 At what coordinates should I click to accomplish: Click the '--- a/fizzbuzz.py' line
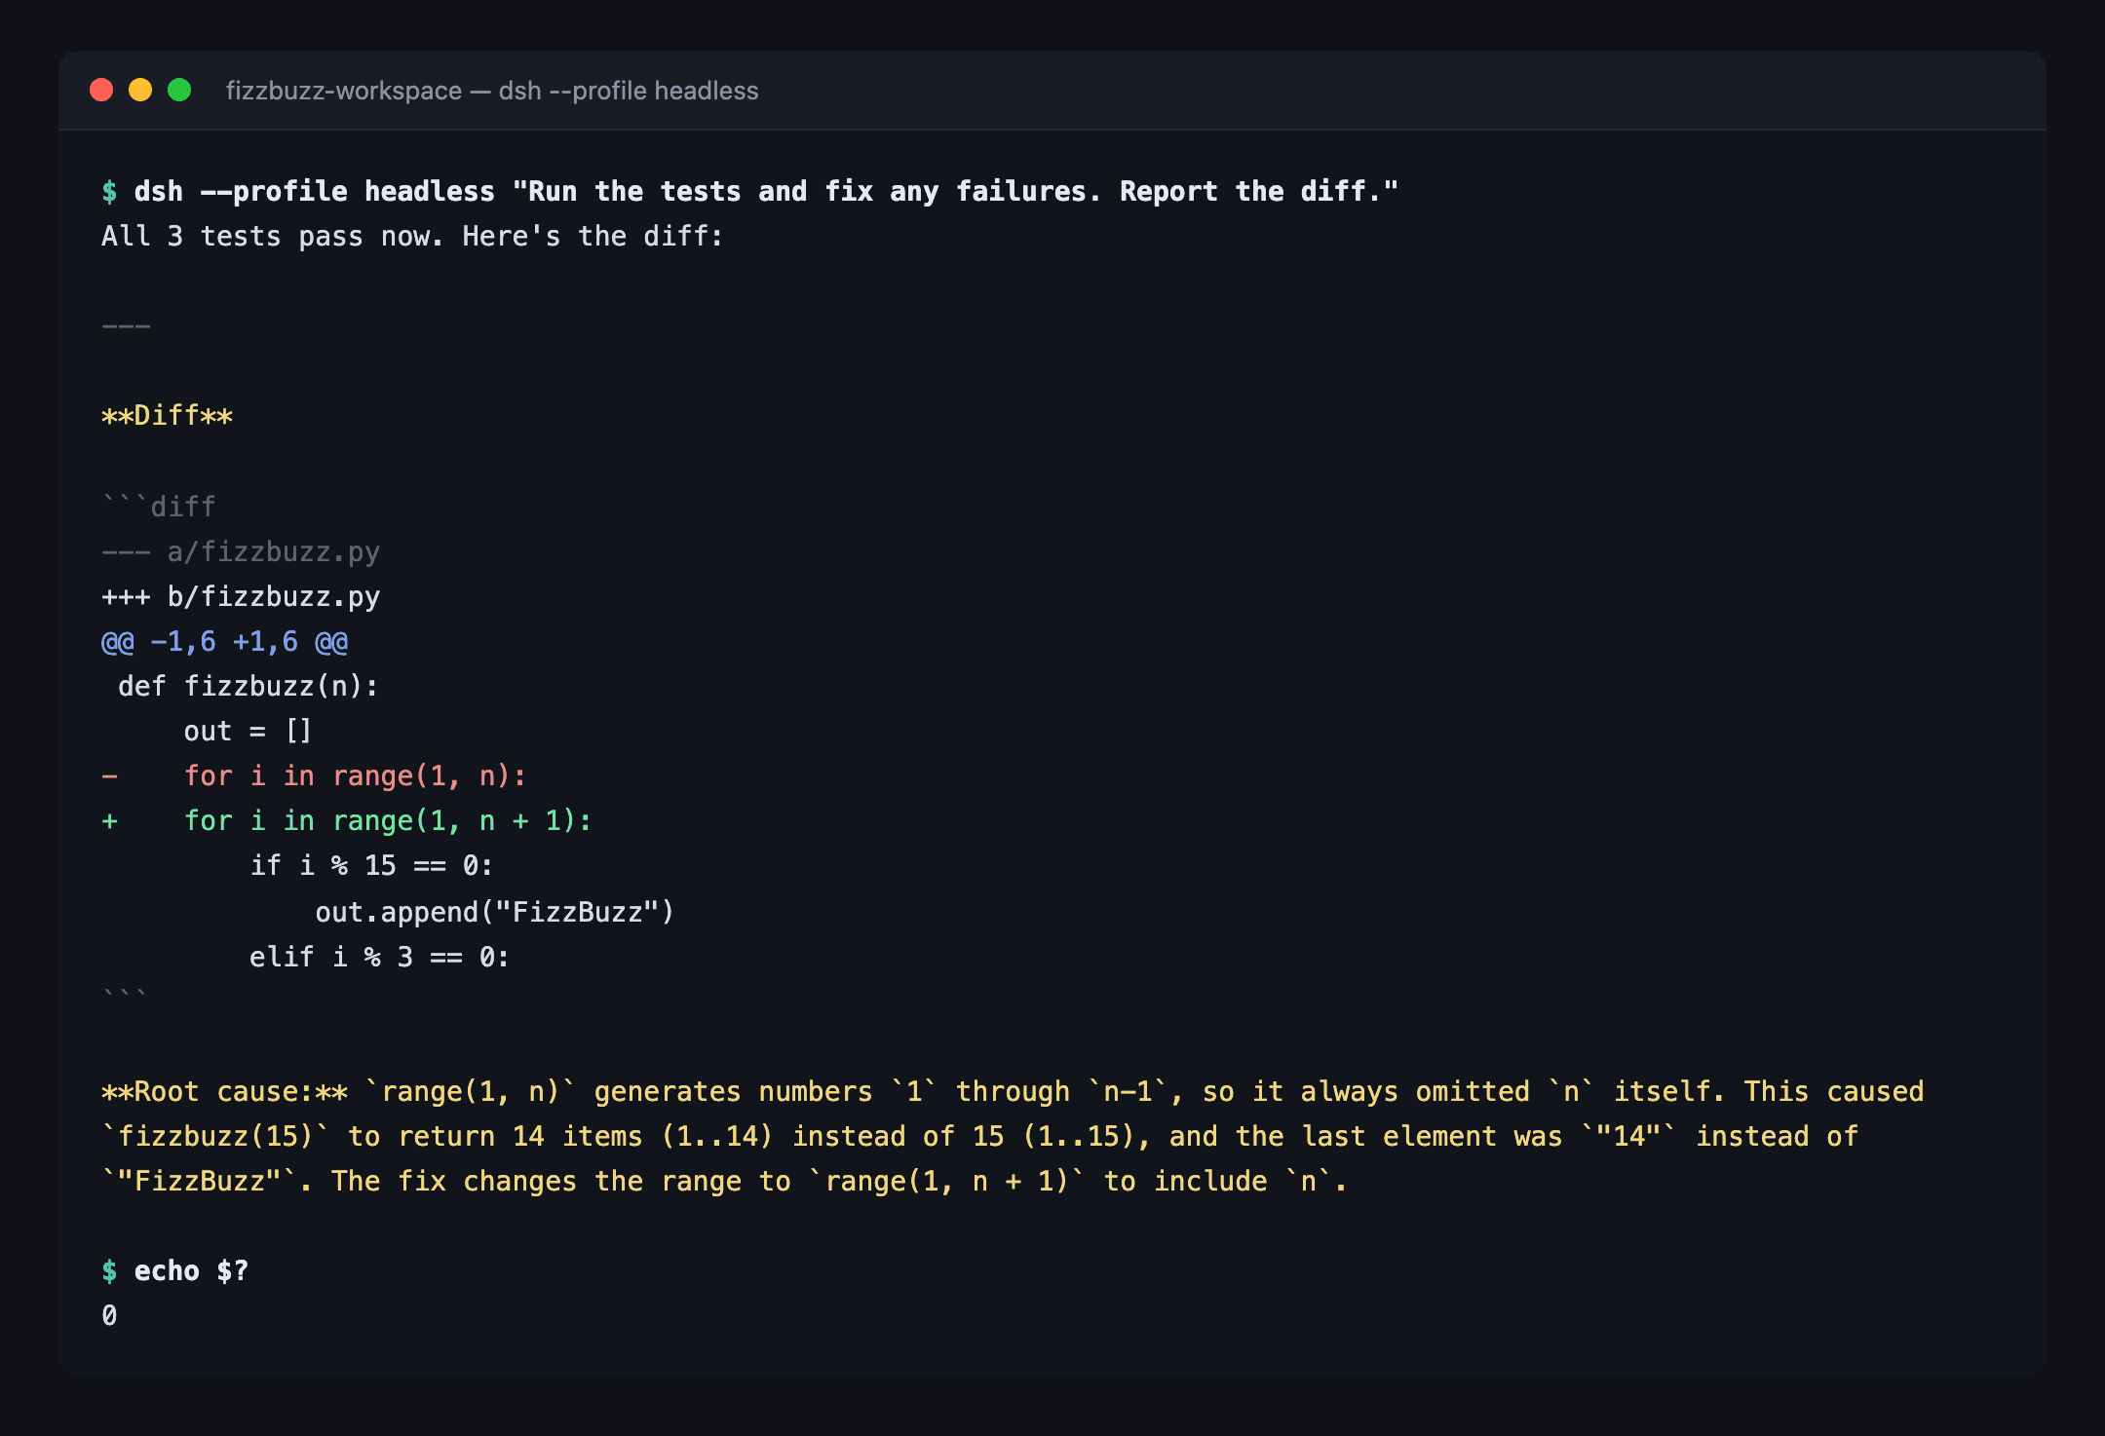point(241,551)
